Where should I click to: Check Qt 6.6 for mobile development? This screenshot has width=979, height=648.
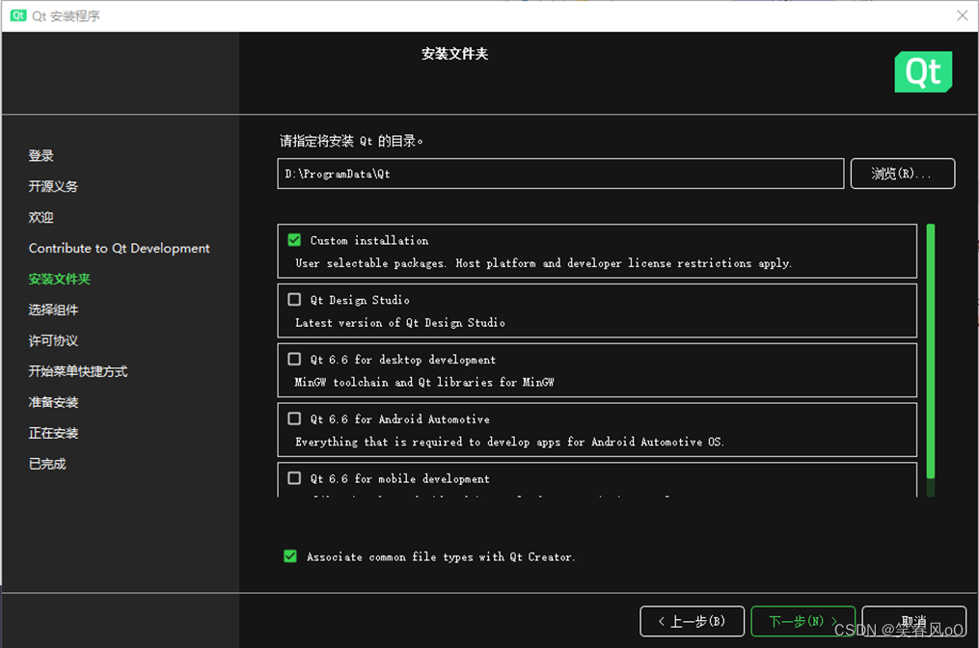point(294,478)
